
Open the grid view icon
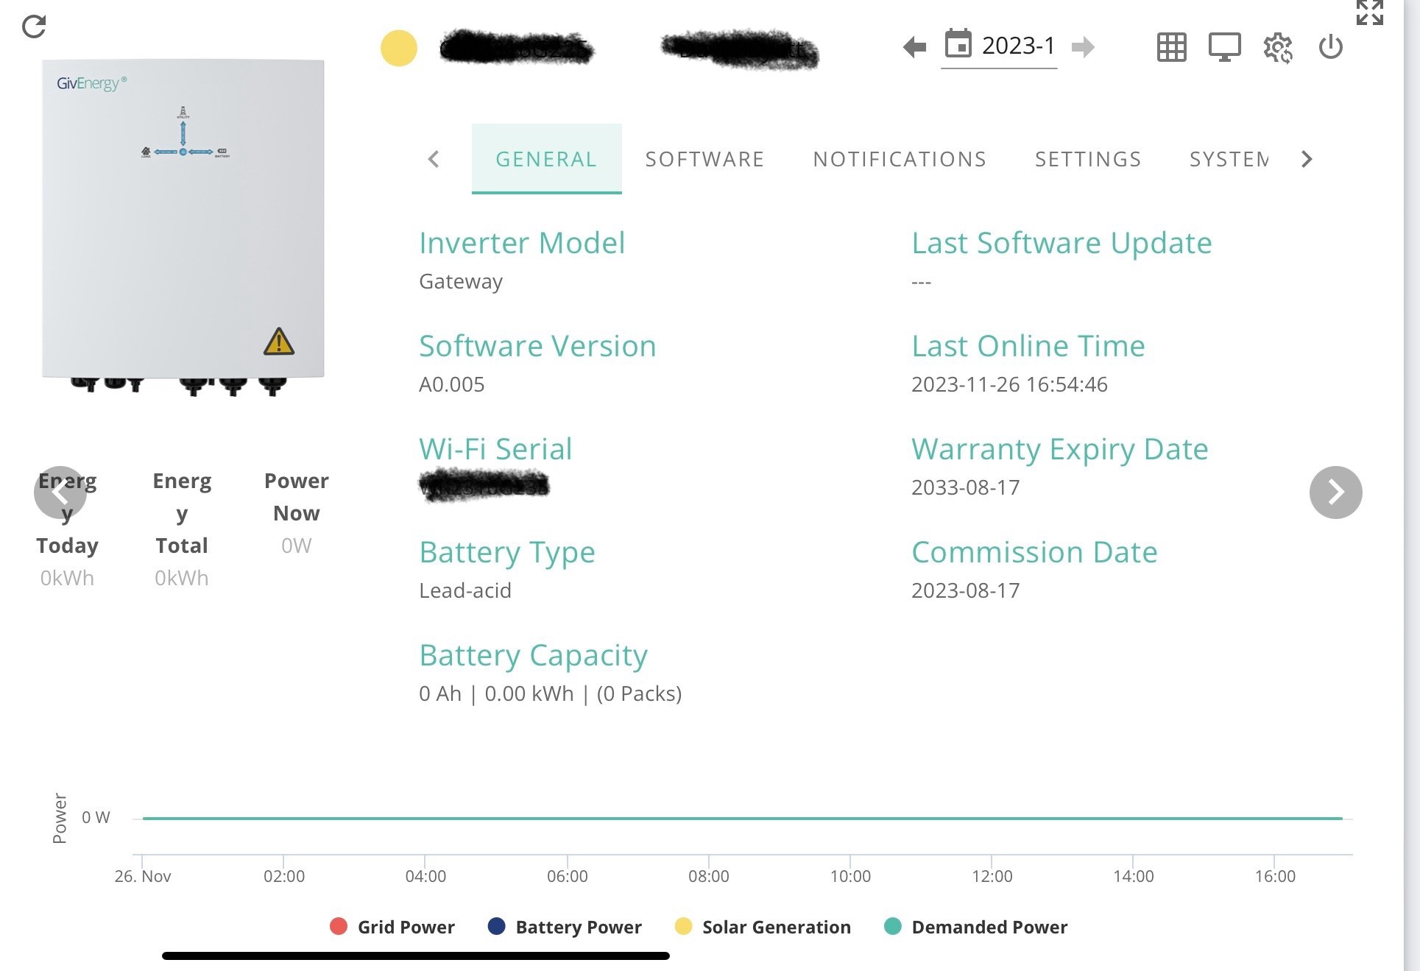tap(1171, 47)
